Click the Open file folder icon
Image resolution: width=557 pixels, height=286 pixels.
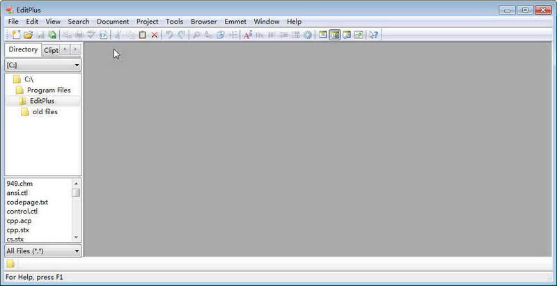(29, 35)
